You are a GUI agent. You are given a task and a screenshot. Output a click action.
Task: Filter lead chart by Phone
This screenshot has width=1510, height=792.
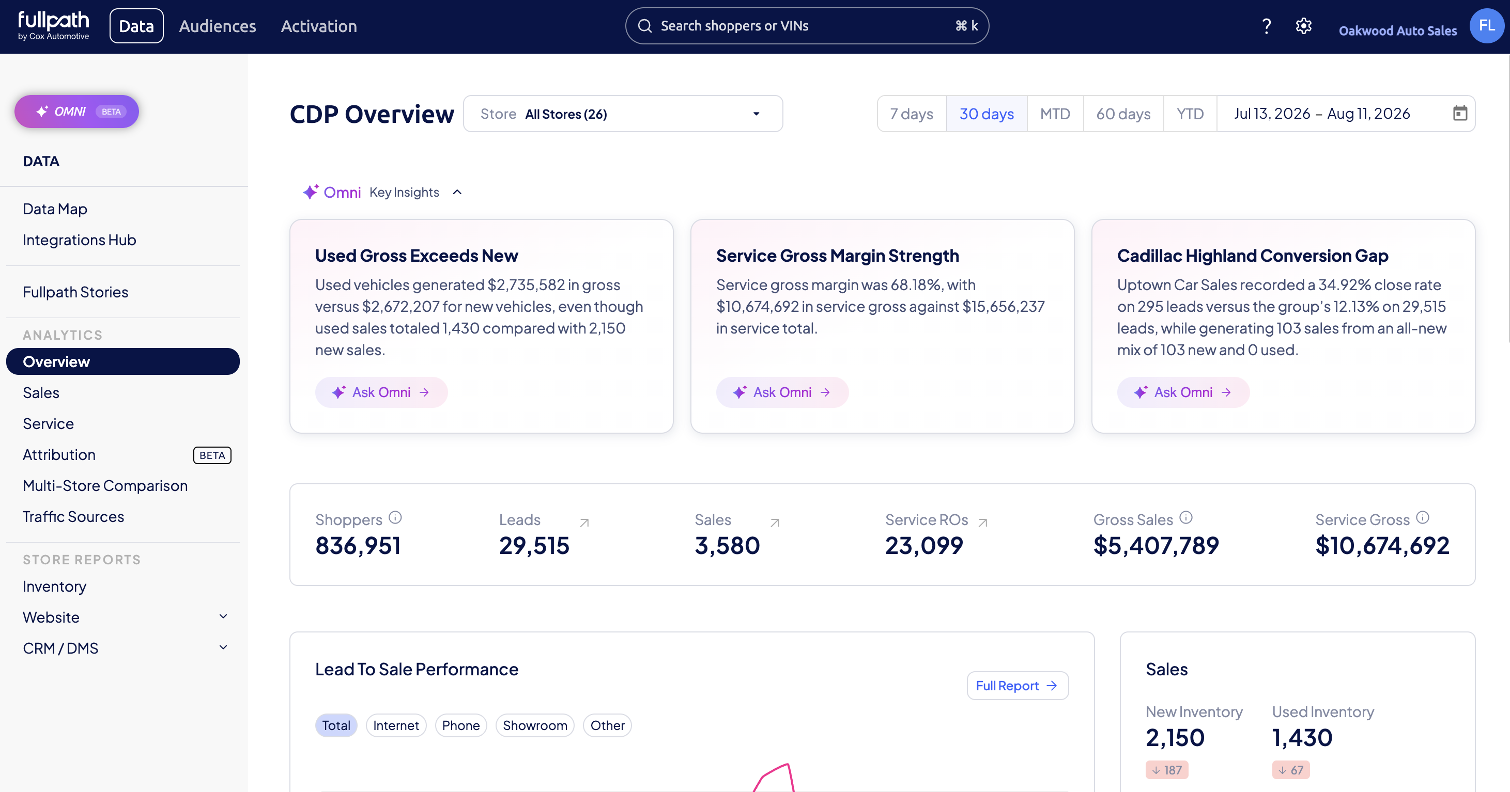[x=461, y=725]
